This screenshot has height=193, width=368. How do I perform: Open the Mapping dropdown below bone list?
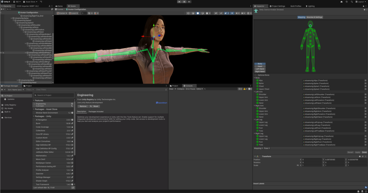tap(258, 148)
